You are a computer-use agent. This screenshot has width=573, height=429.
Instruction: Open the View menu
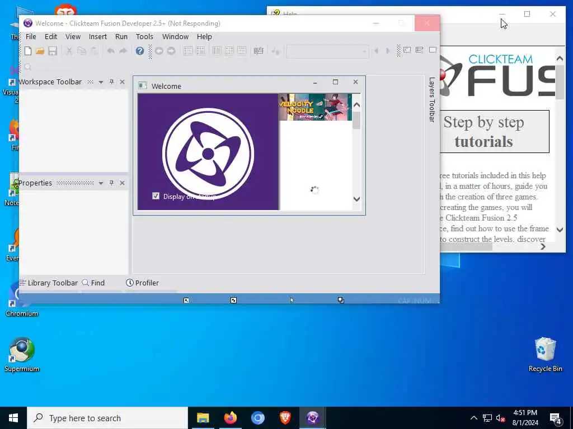tap(73, 36)
